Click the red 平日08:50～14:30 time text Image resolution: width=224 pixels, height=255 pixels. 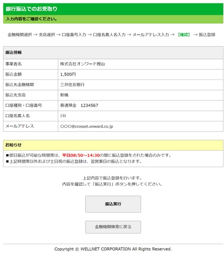(81, 156)
